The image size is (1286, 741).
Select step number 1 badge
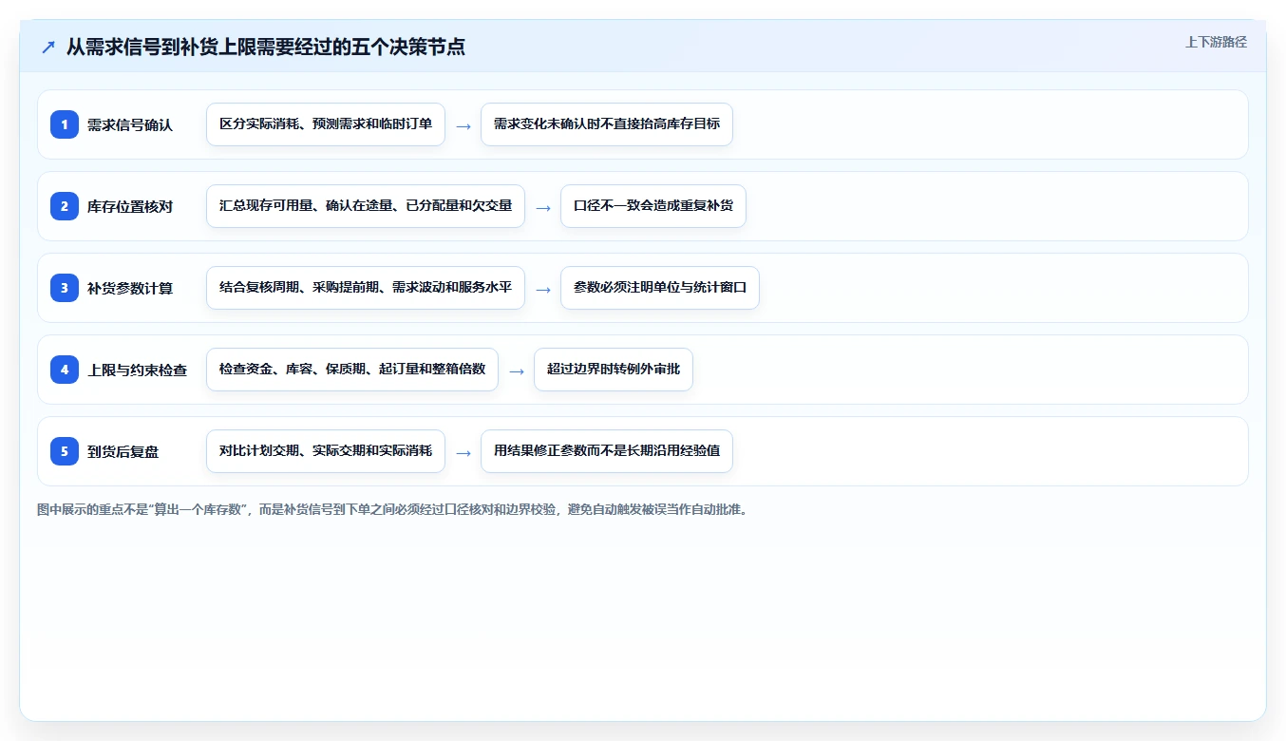[65, 124]
